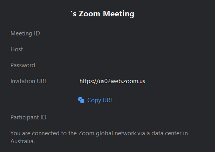The image size is (215, 152).
Task: Click the Password label
Action: coord(23,65)
